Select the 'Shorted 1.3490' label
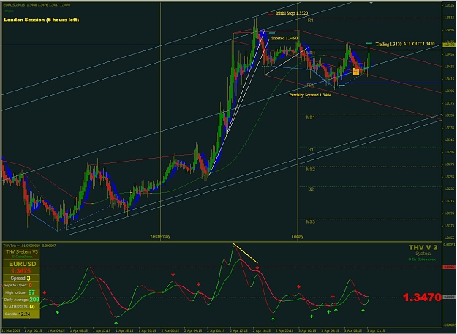Viewport: 457px width, 334px height. [x=284, y=38]
